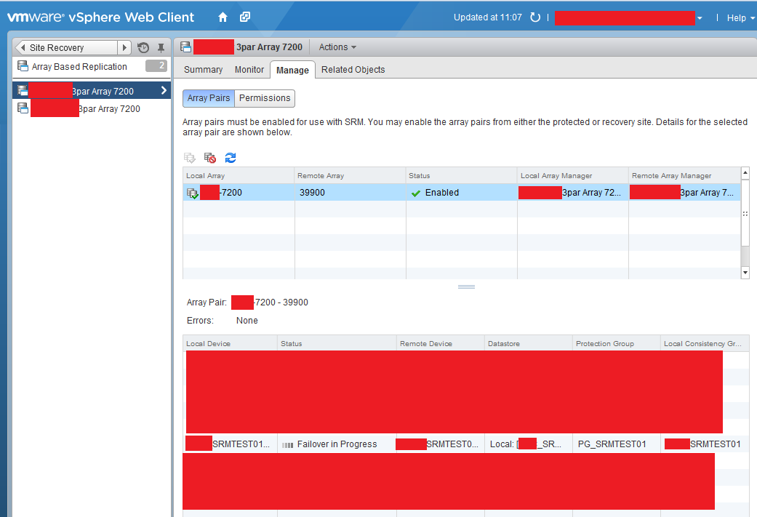Click the enable array pair icon
The image size is (757, 517).
click(190, 158)
